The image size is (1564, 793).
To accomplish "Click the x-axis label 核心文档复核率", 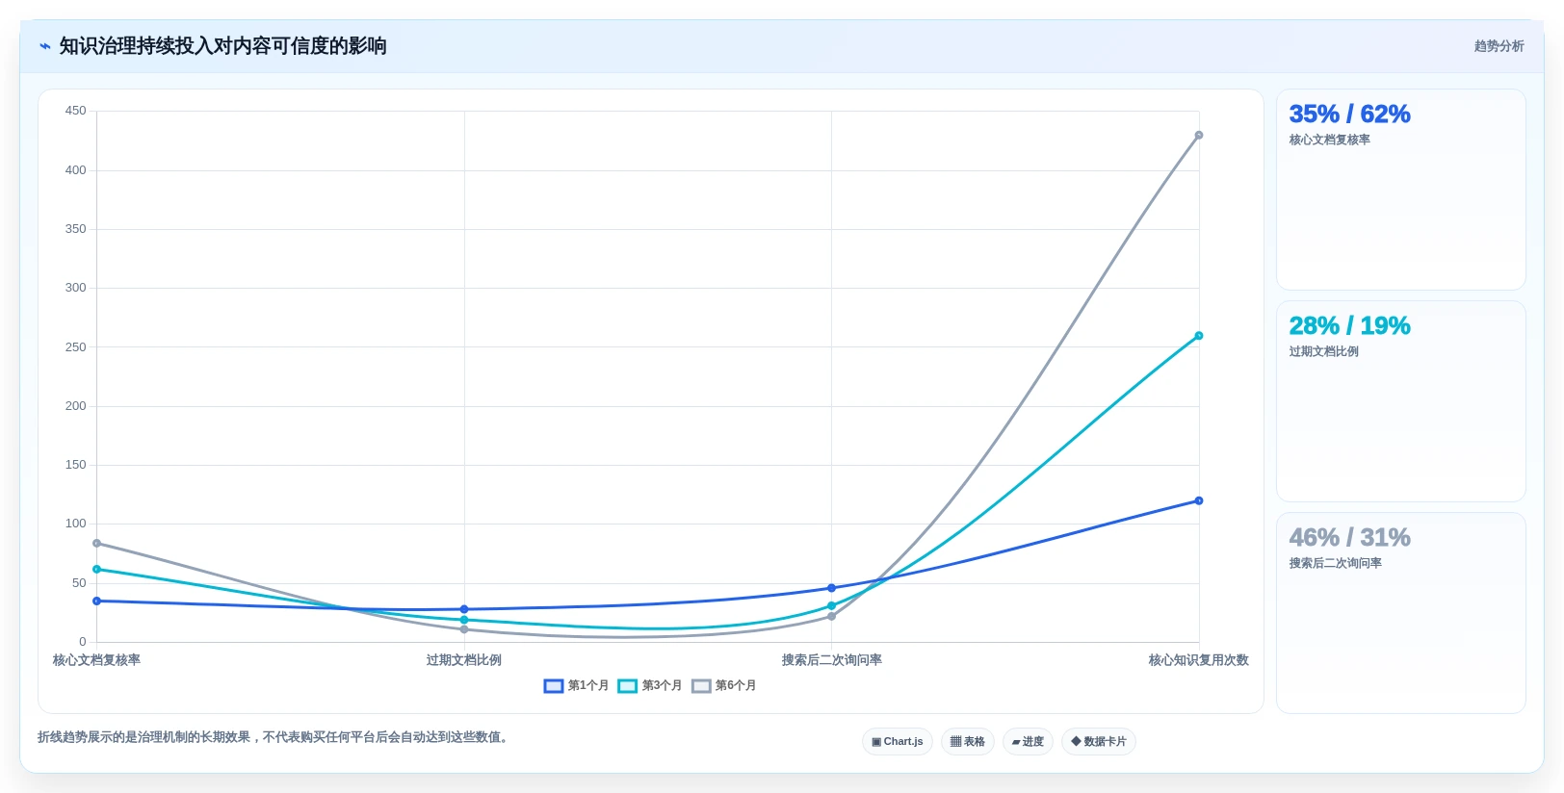I will (x=96, y=660).
